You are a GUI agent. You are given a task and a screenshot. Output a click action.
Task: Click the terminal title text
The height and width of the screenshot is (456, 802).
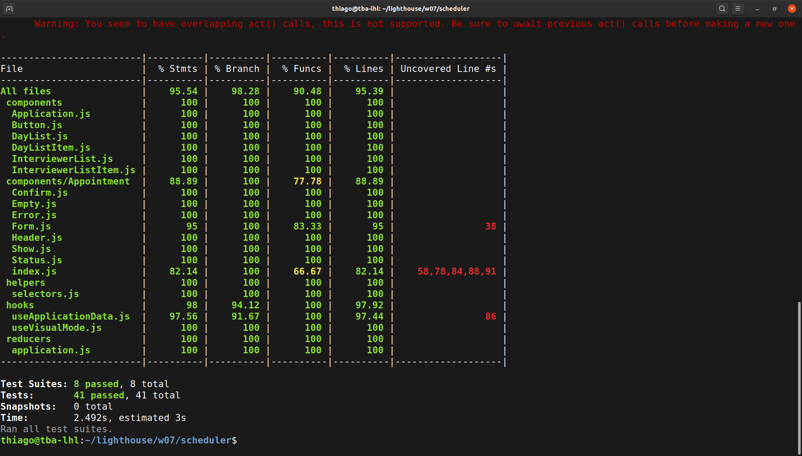point(401,9)
